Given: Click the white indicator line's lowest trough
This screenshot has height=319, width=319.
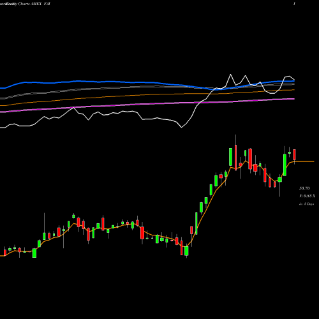Looking at the screenshot, I should [181, 127].
